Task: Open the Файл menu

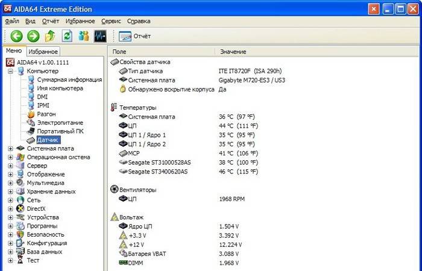Action: pos(11,20)
